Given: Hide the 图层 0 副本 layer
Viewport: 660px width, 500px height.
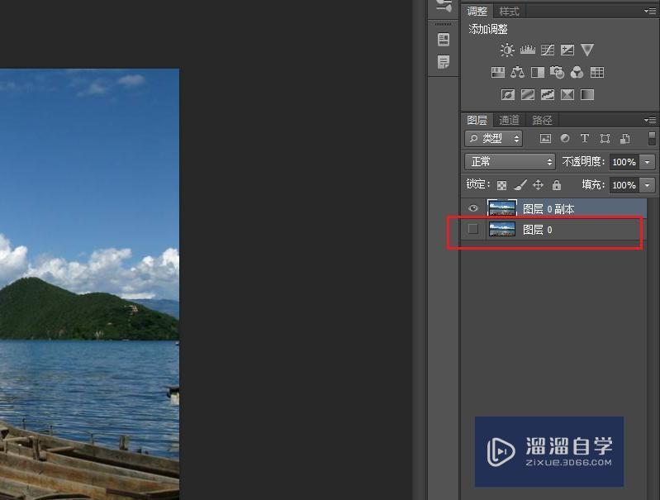Looking at the screenshot, I should click(473, 208).
